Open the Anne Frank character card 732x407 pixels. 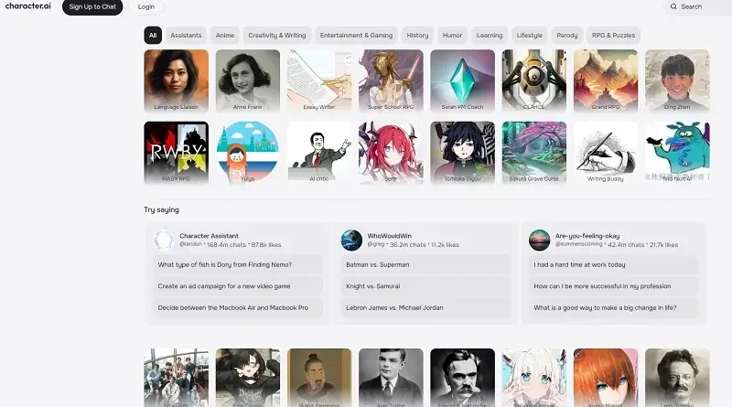tap(247, 80)
